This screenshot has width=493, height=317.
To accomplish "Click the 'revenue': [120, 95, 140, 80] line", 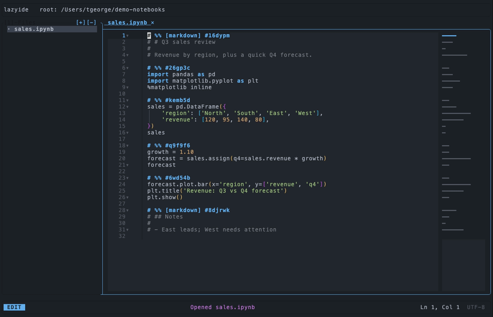I will (x=215, y=120).
